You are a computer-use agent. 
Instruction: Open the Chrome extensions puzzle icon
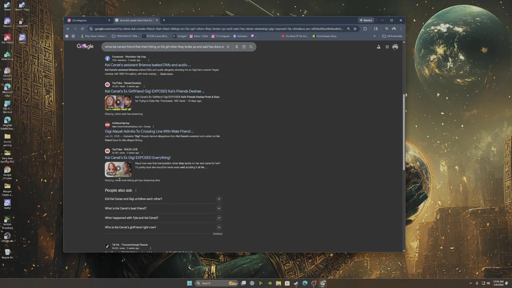pos(365,29)
